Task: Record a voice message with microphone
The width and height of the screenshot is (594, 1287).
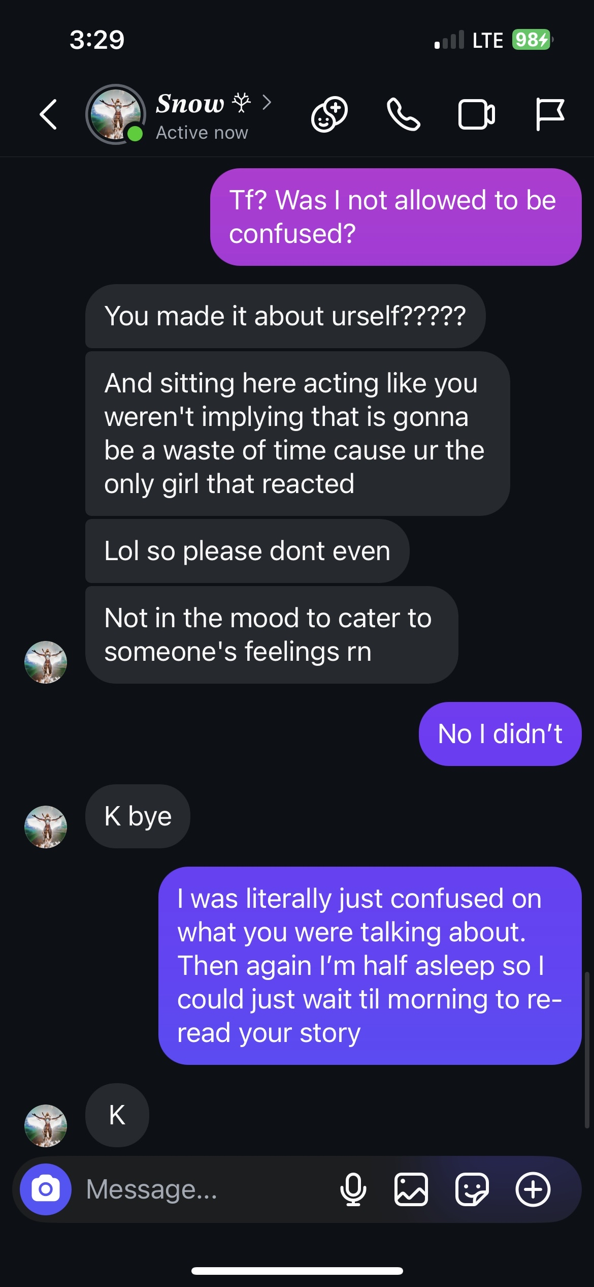Action: point(353,1189)
